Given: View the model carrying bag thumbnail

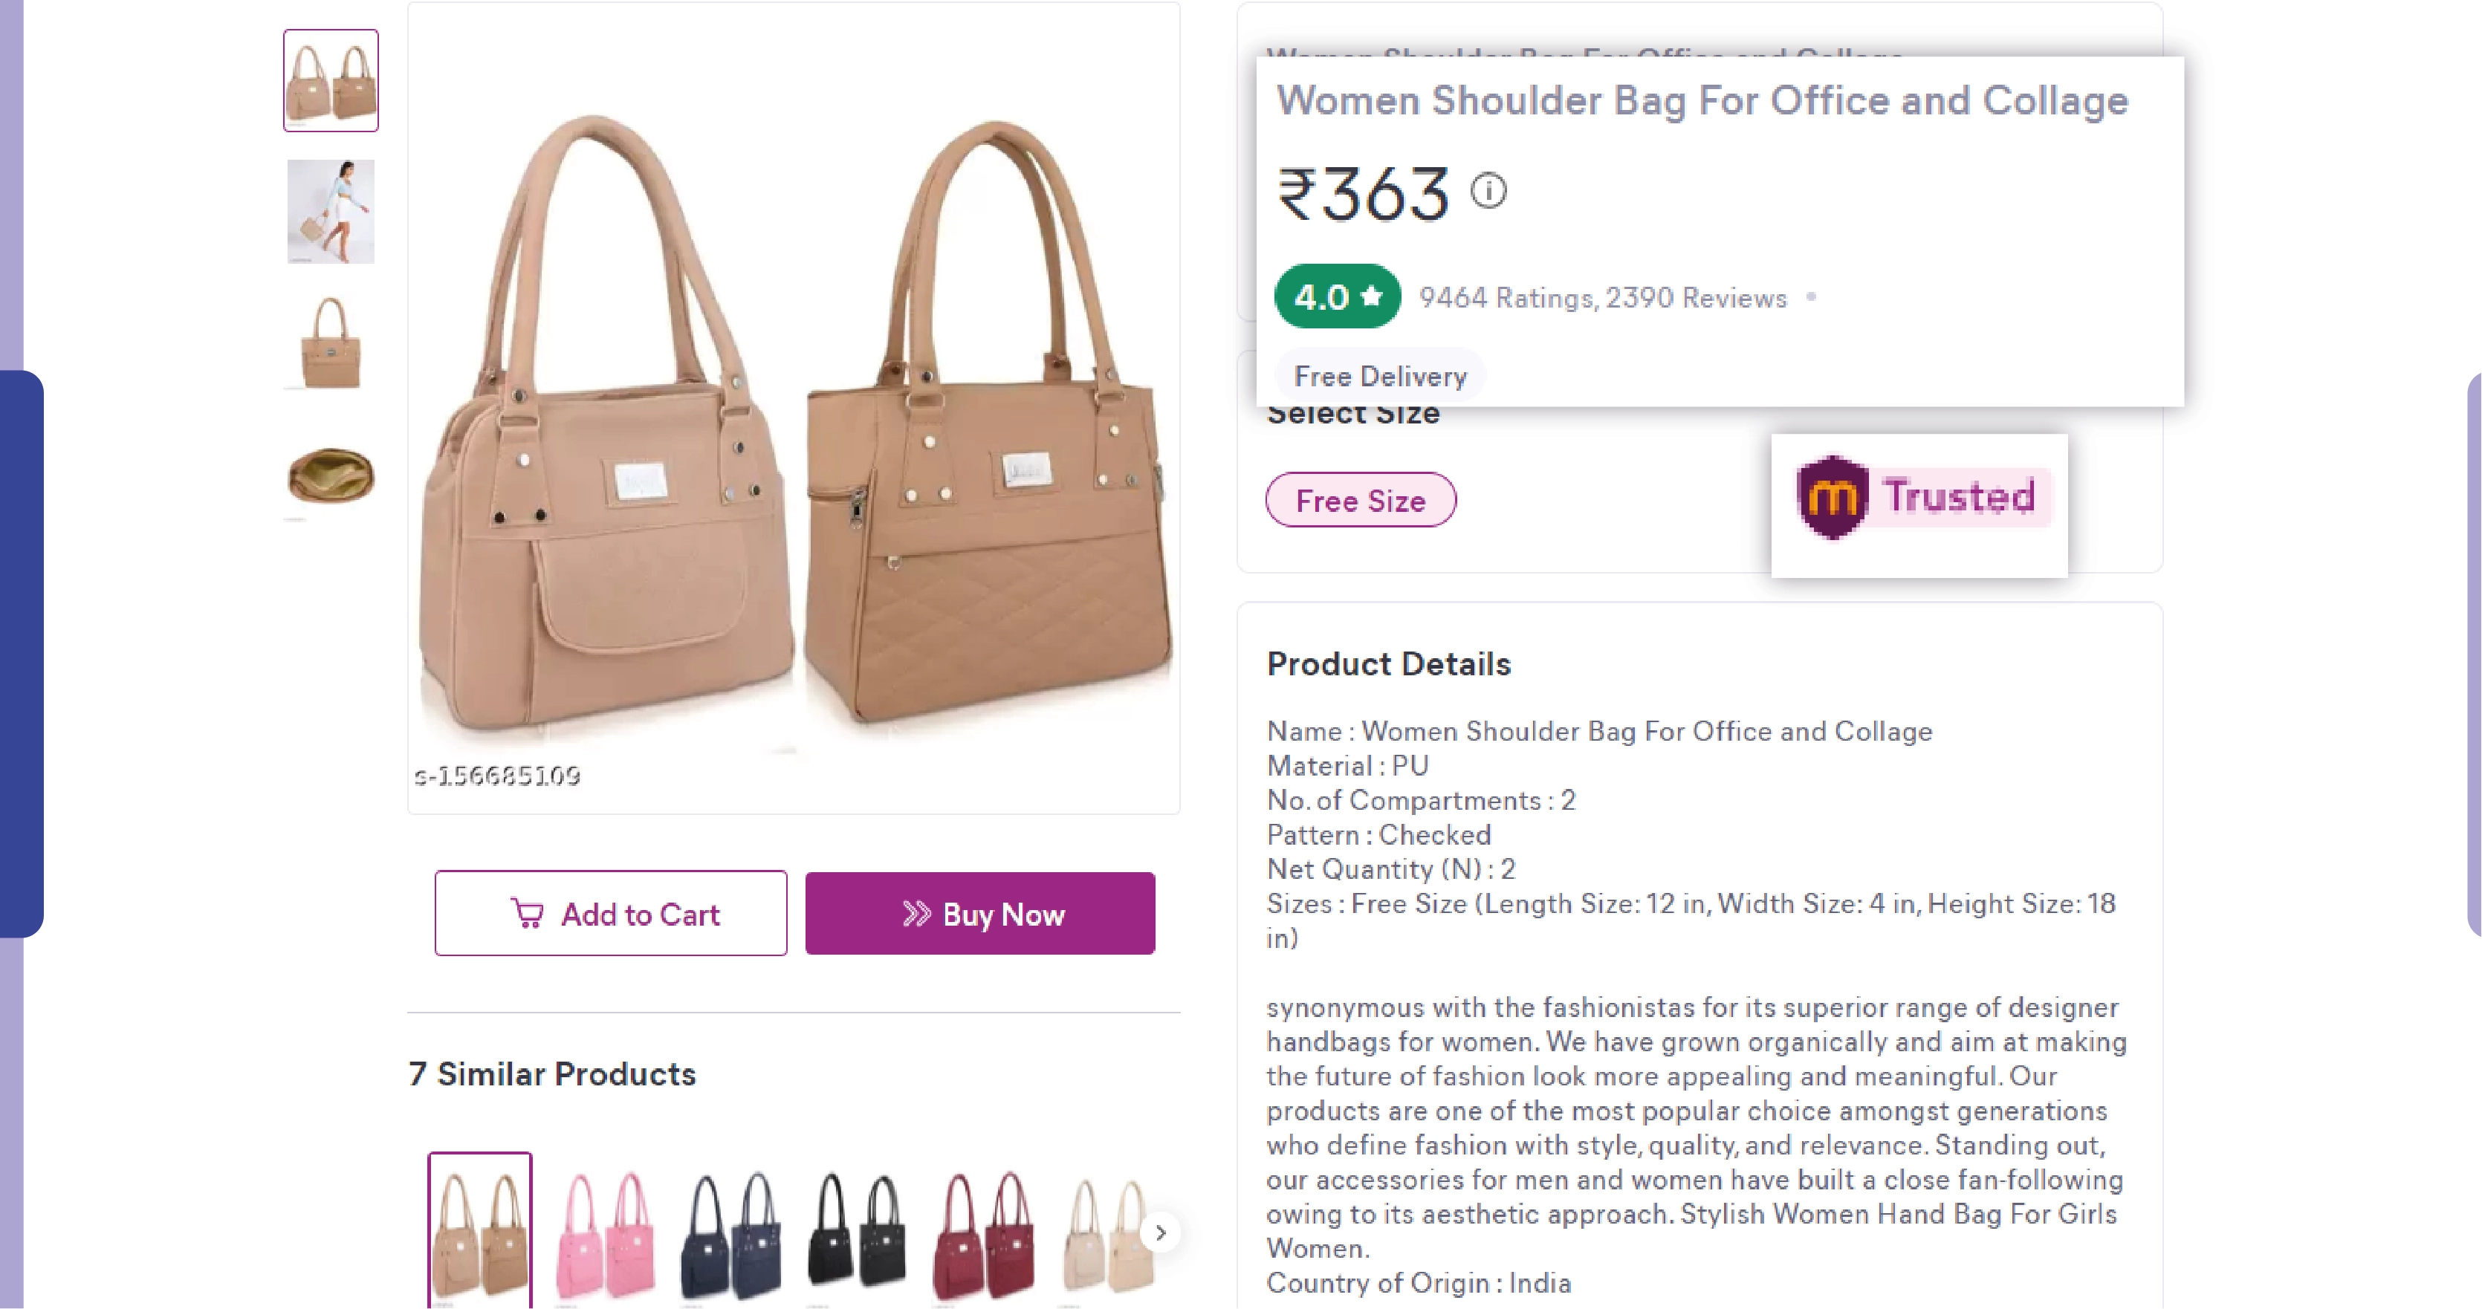Looking at the screenshot, I should [x=331, y=212].
